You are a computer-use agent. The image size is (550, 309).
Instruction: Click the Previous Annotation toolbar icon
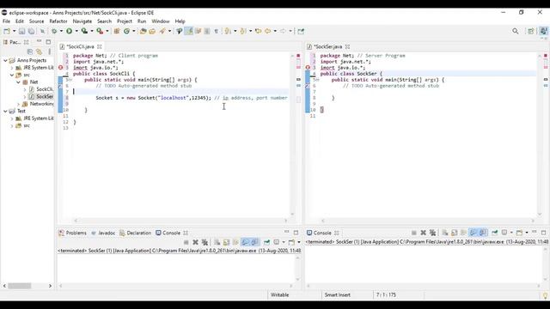243,31
